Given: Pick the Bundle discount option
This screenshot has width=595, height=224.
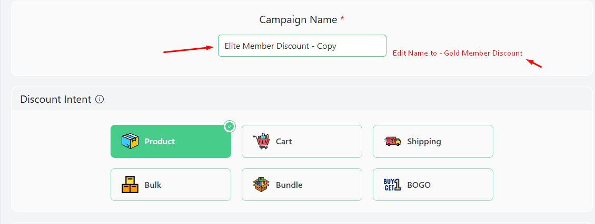Looking at the screenshot, I should click(x=302, y=185).
